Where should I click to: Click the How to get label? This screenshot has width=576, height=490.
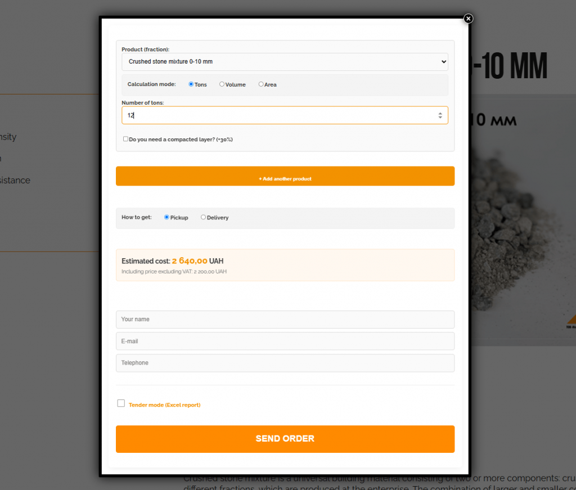137,217
